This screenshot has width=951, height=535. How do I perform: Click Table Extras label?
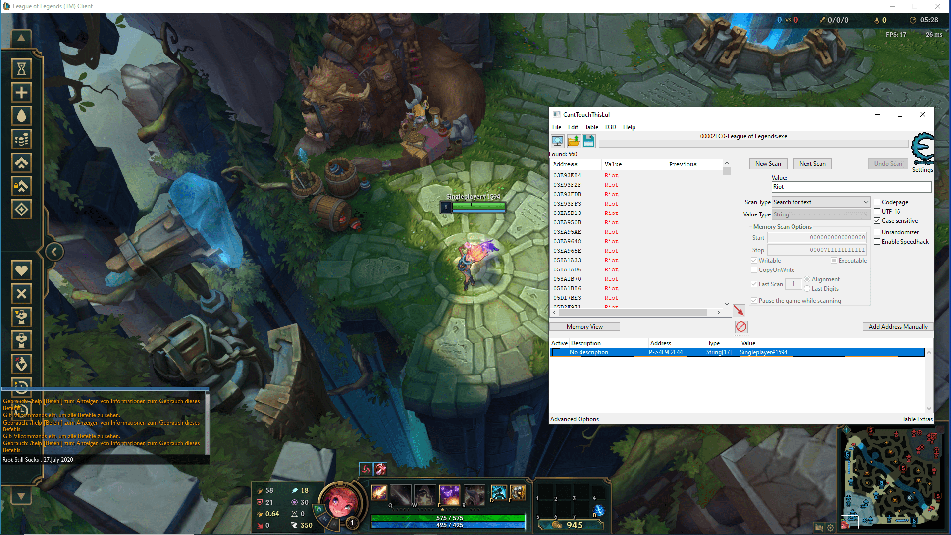(917, 419)
